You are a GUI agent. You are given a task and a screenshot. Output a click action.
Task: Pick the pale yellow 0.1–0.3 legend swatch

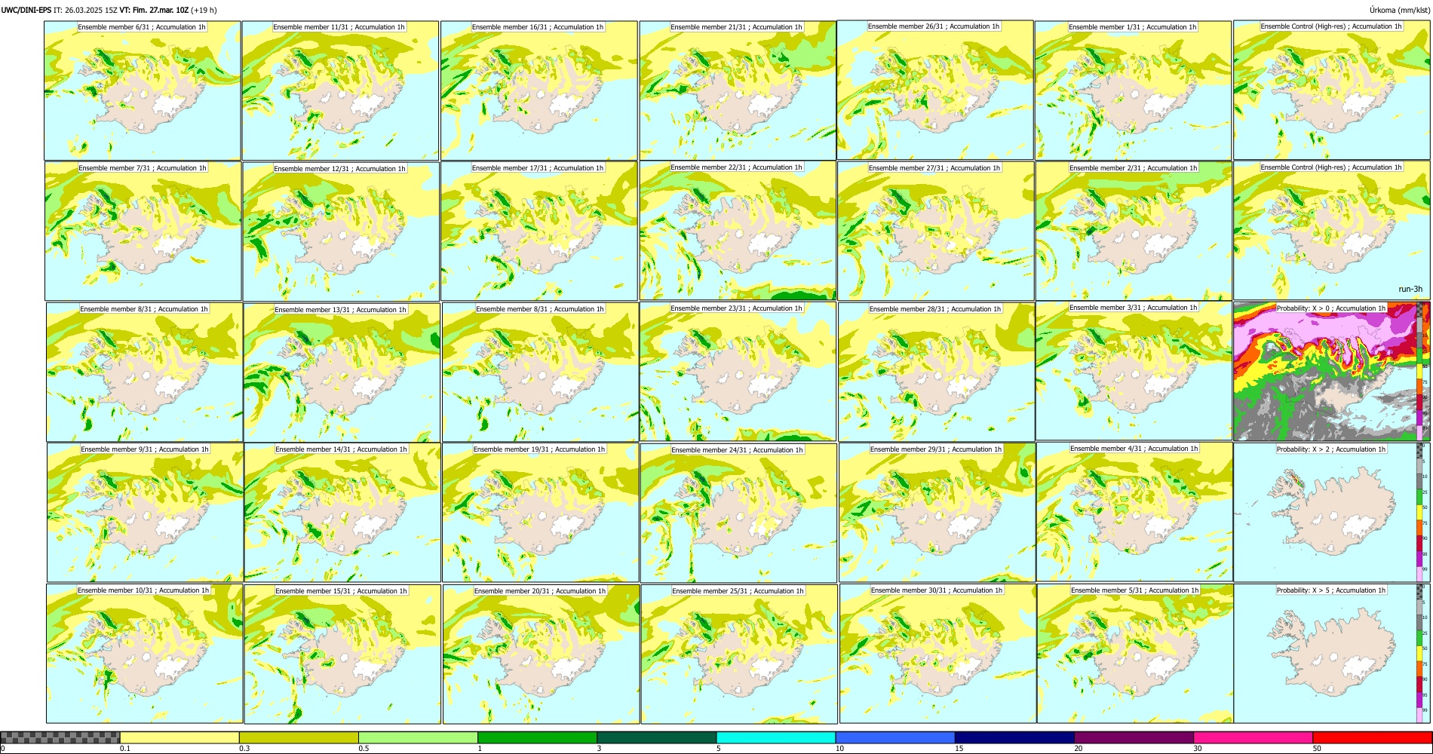pyautogui.click(x=180, y=737)
